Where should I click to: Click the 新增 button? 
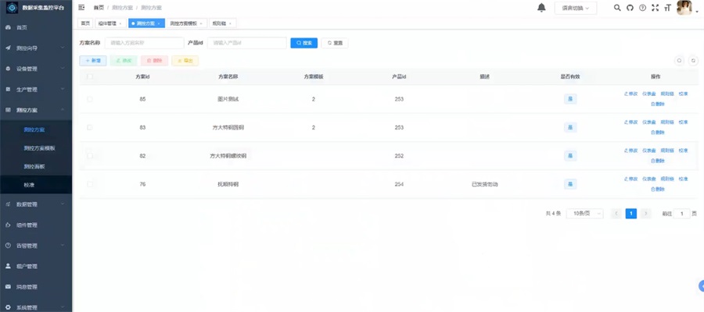[x=93, y=60]
